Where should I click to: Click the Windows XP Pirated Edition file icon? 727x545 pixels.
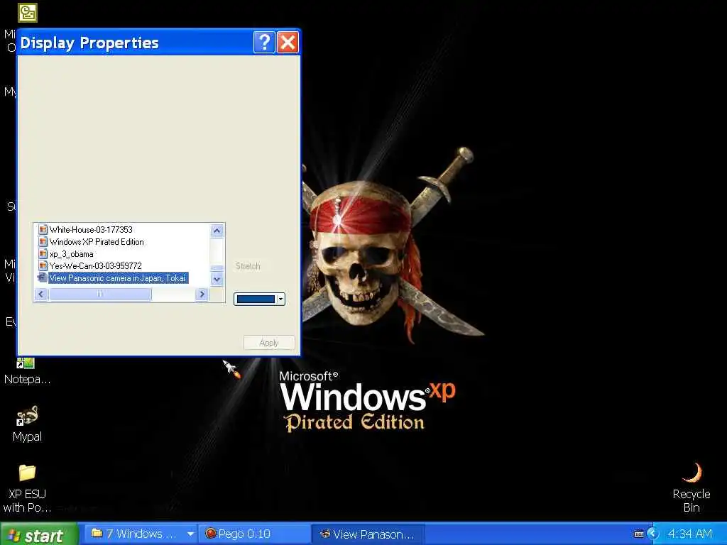tap(43, 241)
